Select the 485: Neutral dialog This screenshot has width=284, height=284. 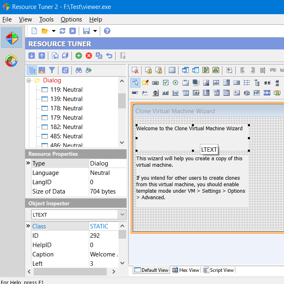click(x=66, y=136)
